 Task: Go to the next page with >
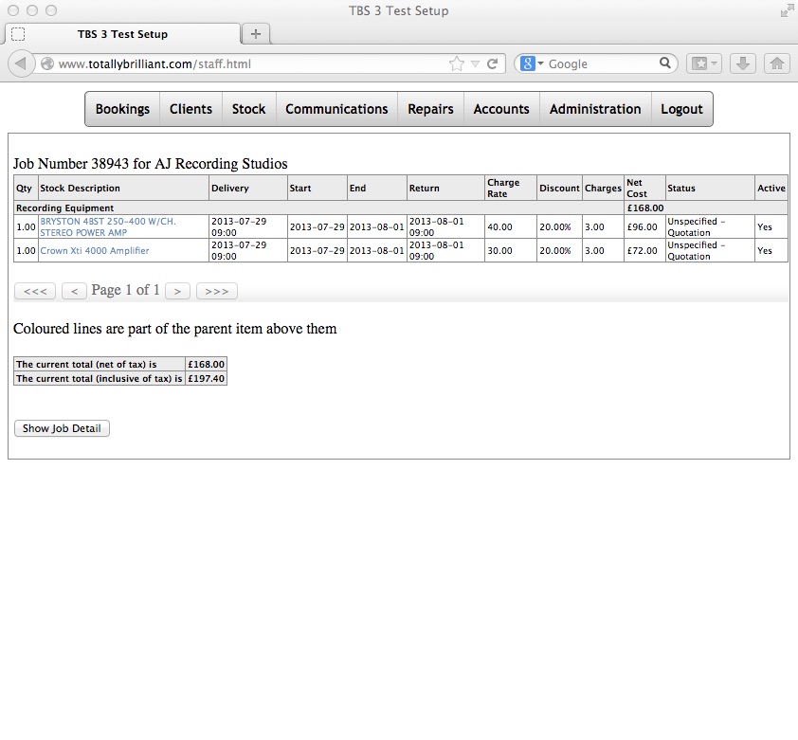point(177,291)
